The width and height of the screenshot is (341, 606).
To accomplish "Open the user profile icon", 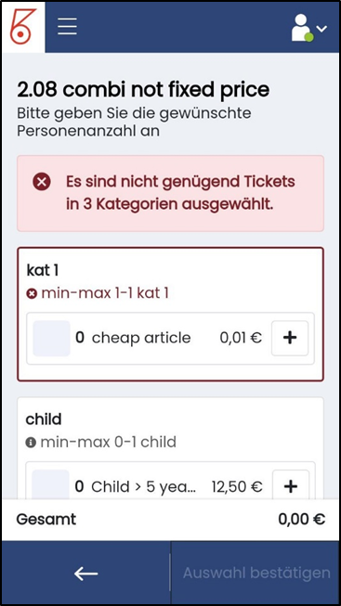I will 302,28.
